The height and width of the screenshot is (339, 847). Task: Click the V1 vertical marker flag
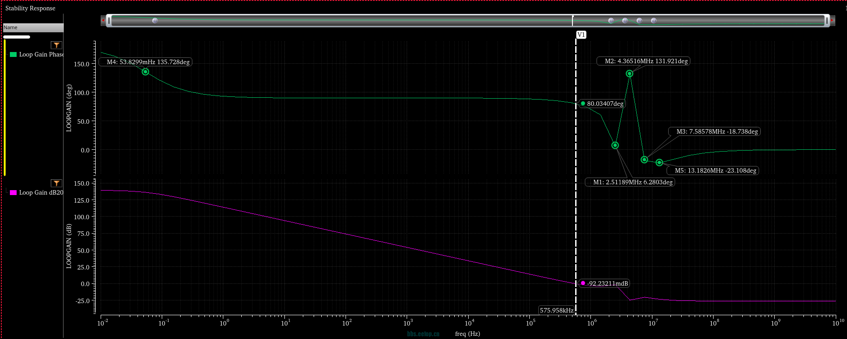(581, 35)
